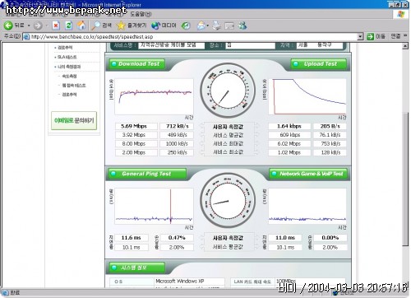
Task: Open the SLA 테스트 sidebar link
Action: tap(67, 57)
